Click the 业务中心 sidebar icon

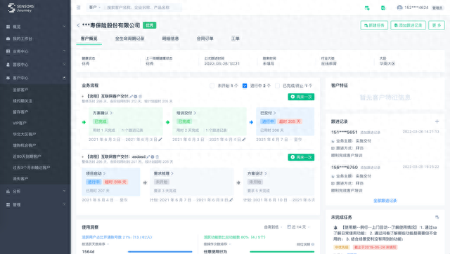point(8,51)
